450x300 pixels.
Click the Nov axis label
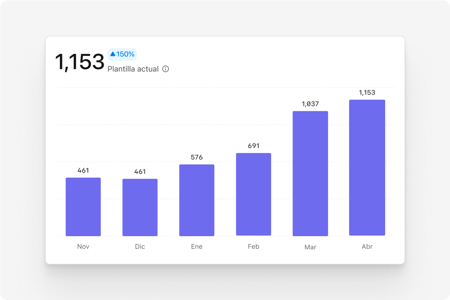click(83, 247)
